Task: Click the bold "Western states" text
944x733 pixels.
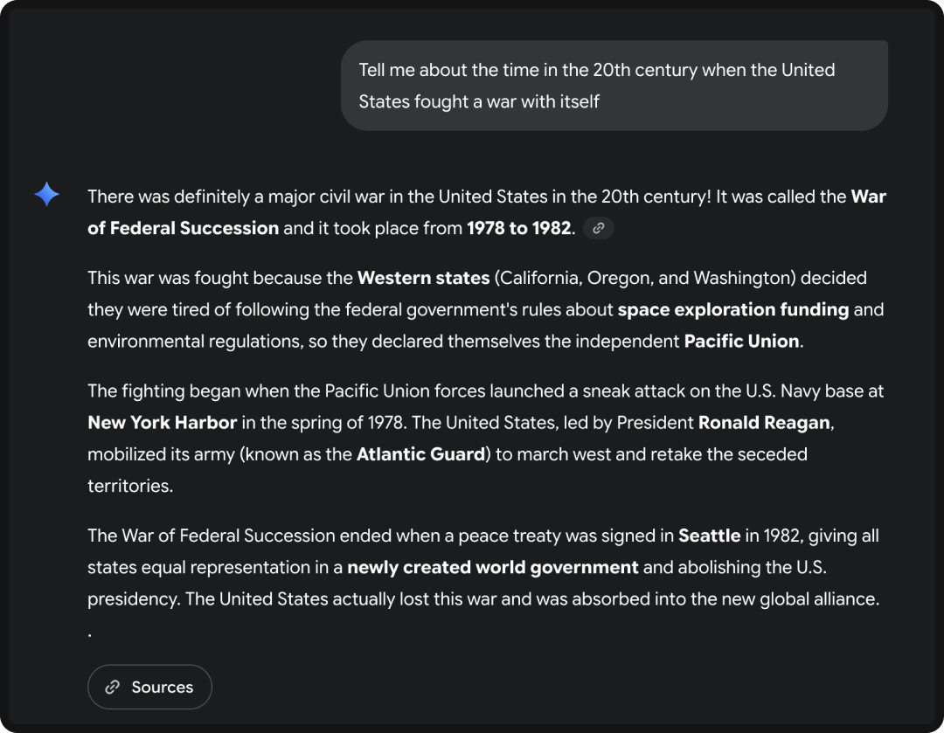Action: pyautogui.click(x=423, y=278)
